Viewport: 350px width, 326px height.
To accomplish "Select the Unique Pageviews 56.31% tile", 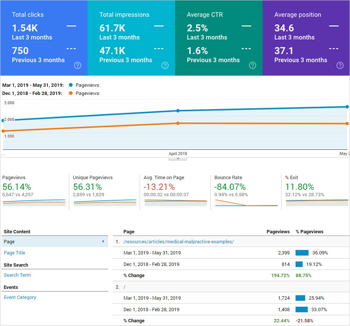I will pyautogui.click(x=105, y=192).
